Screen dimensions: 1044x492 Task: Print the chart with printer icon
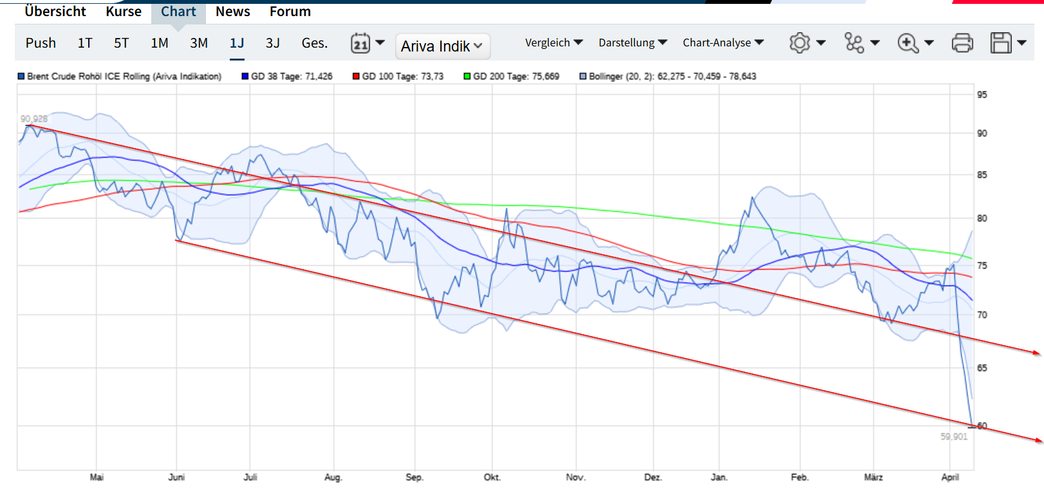(962, 43)
